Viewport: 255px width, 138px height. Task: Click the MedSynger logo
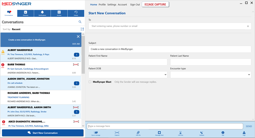[x=16, y=4]
